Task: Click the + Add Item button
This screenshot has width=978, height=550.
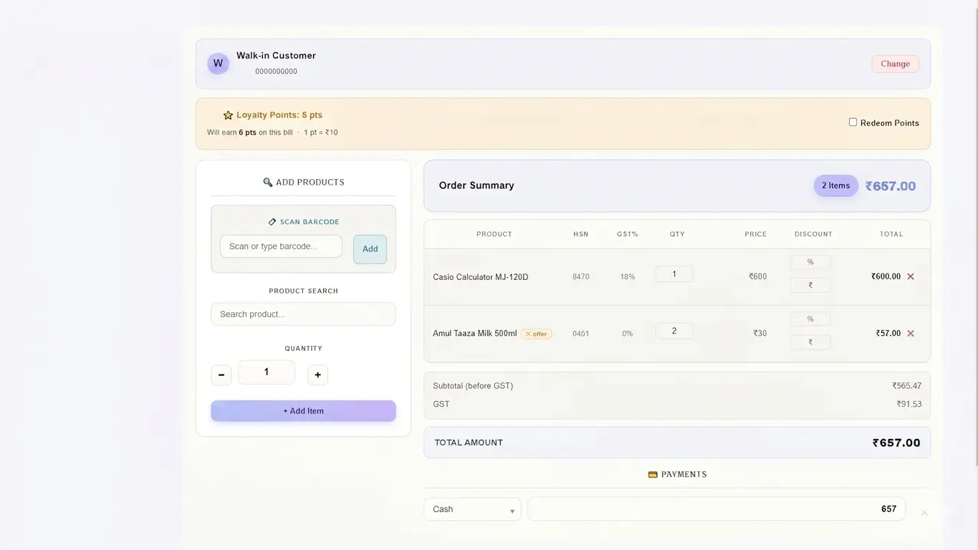Action: pyautogui.click(x=303, y=411)
